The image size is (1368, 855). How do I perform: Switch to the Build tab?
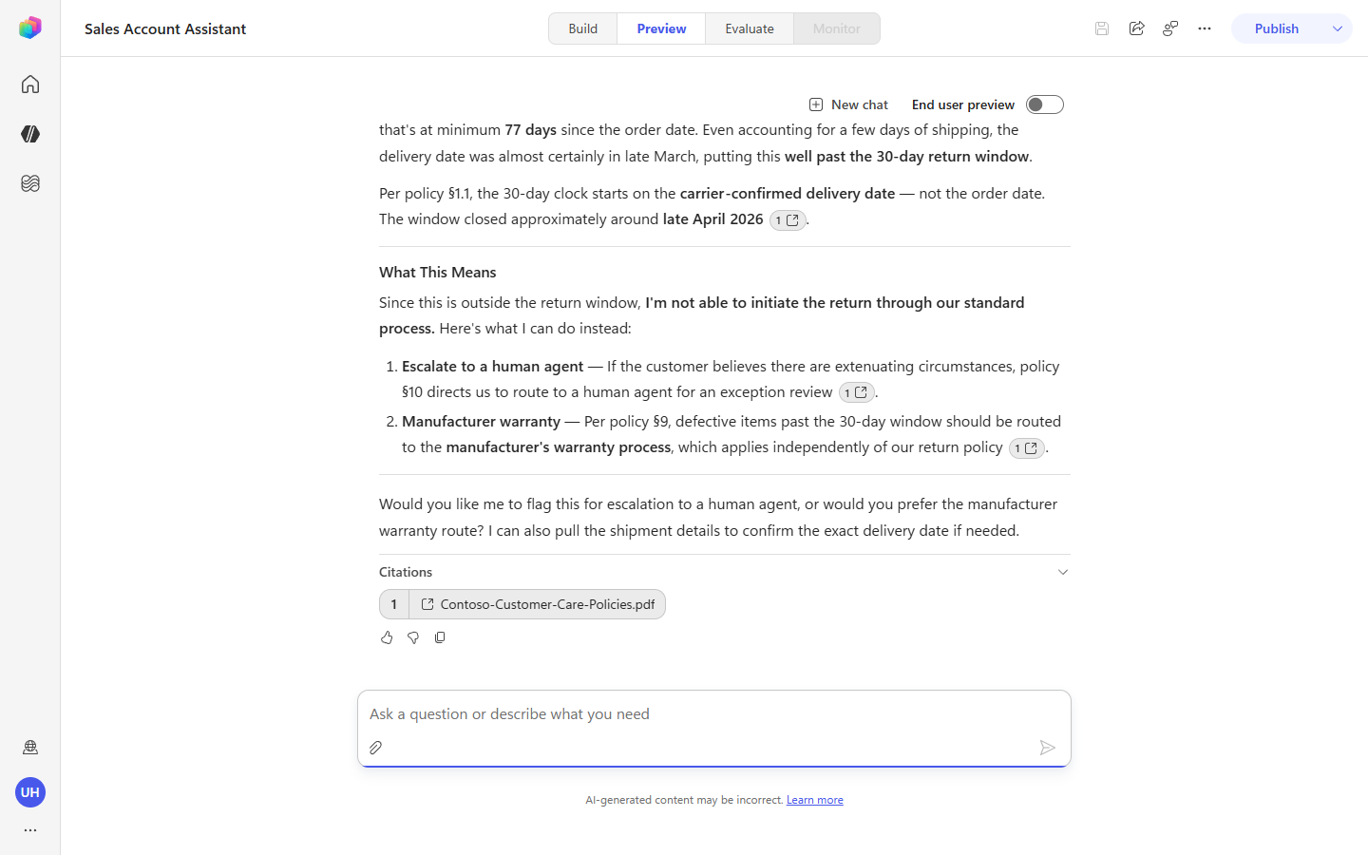583,28
